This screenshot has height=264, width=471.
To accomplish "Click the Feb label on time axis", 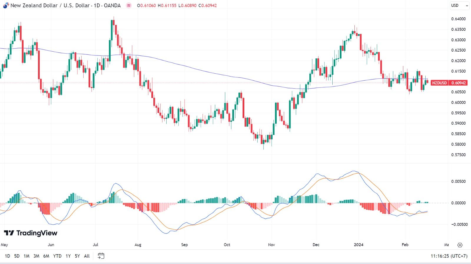I will tap(405, 245).
